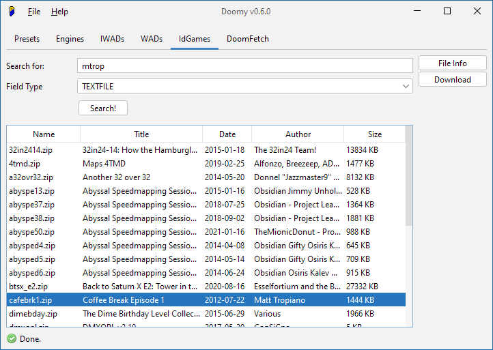This screenshot has width=493, height=350.
Task: Go to the DoomFetch tab
Action: (x=247, y=39)
